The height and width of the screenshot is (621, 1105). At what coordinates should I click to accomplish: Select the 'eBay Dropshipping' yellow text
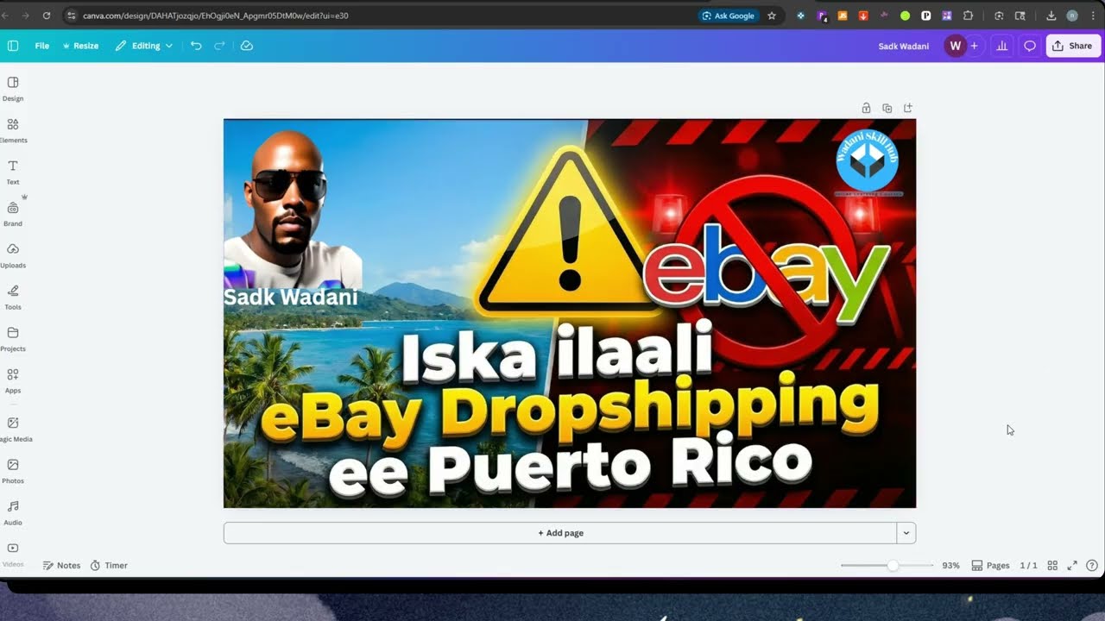pos(570,408)
